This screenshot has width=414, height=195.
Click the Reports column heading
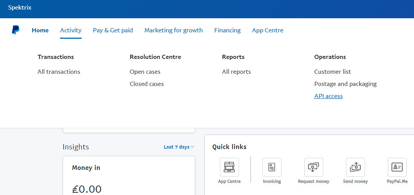click(233, 57)
